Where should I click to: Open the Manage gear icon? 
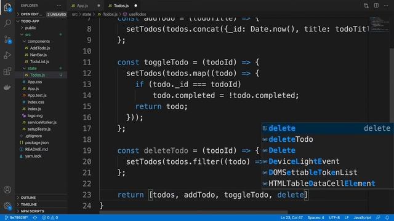(x=7, y=206)
